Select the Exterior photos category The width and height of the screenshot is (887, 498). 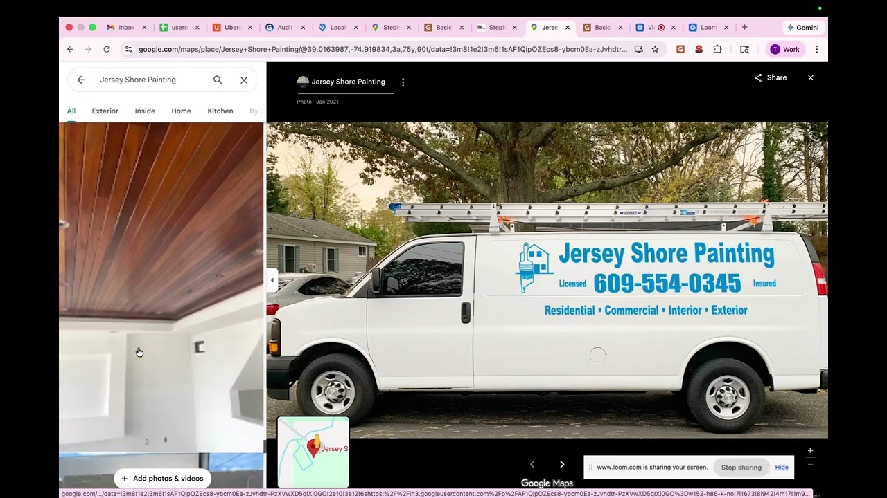(x=105, y=111)
